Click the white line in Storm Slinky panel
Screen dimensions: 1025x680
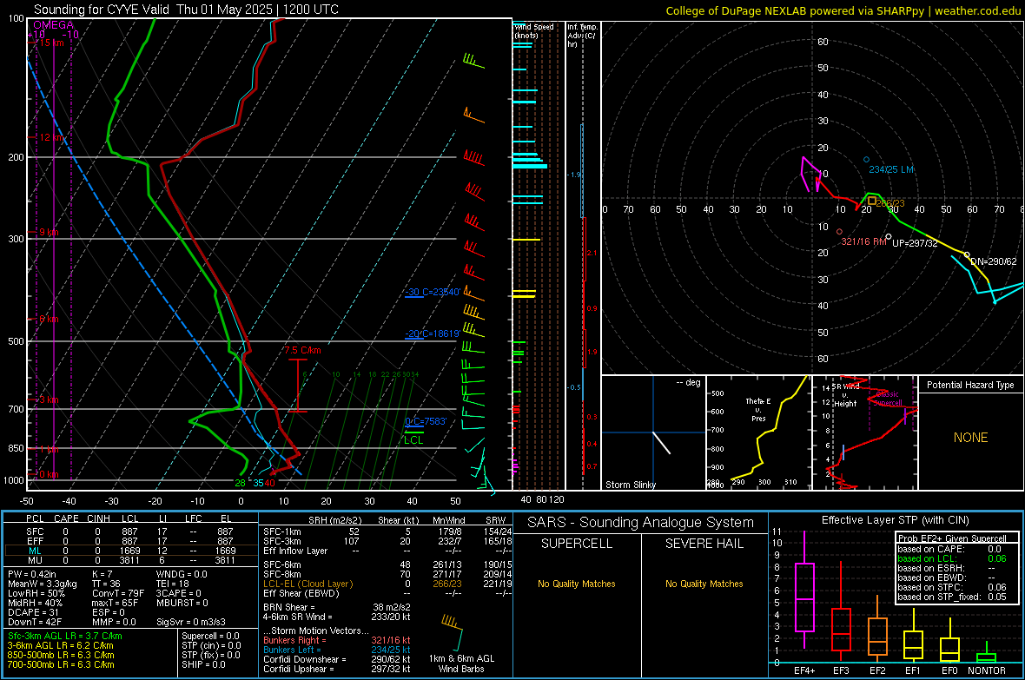[662, 443]
